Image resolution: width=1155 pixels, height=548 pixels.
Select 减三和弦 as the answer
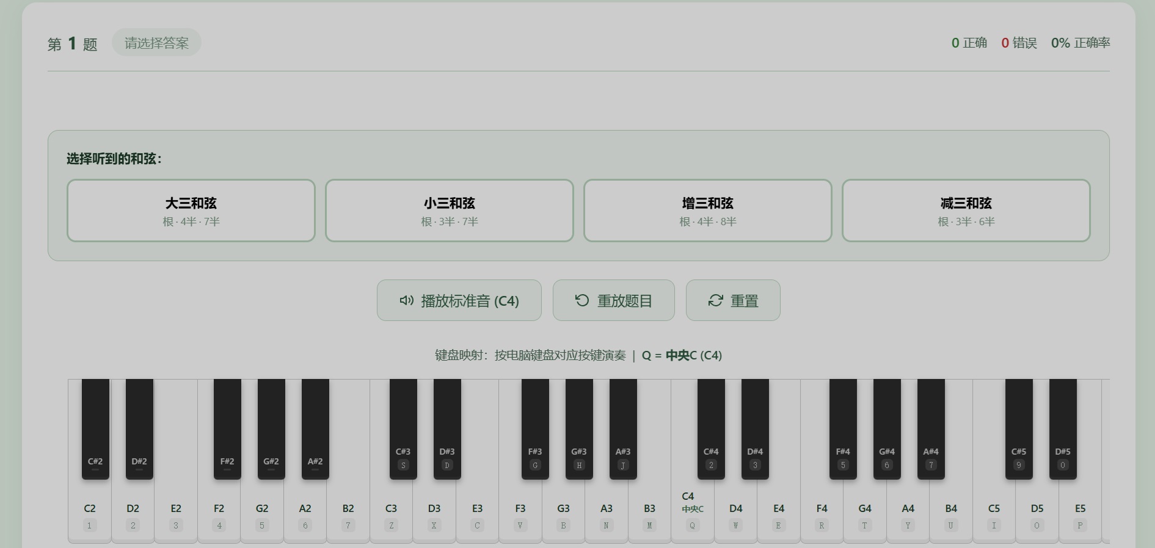click(966, 211)
